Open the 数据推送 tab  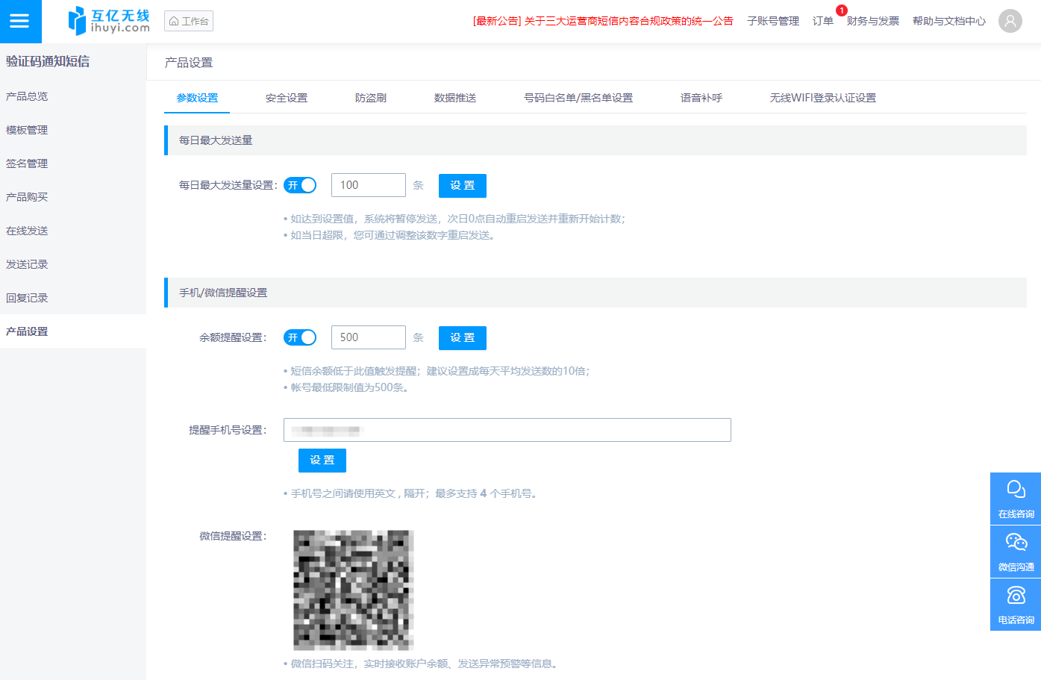[455, 97]
